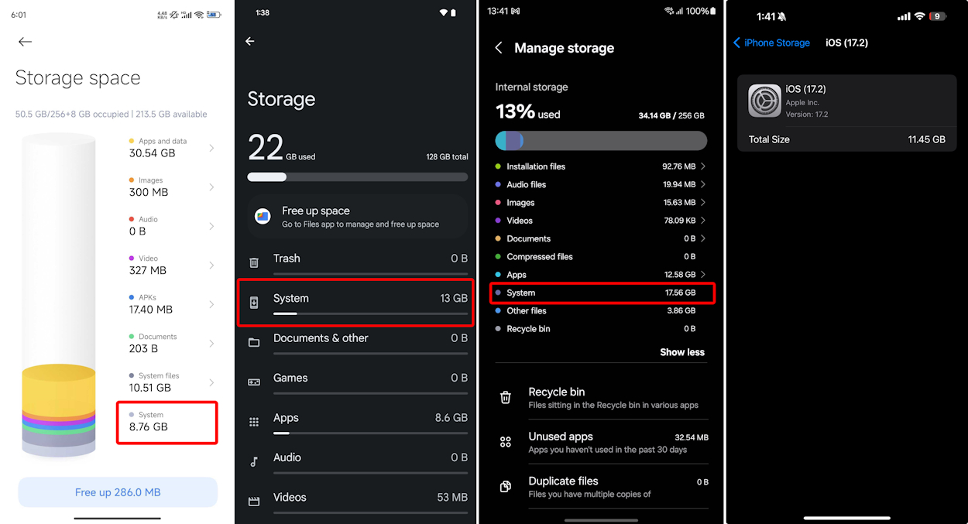Expand the Installation files chevron
The image size is (968, 524).
click(702, 166)
